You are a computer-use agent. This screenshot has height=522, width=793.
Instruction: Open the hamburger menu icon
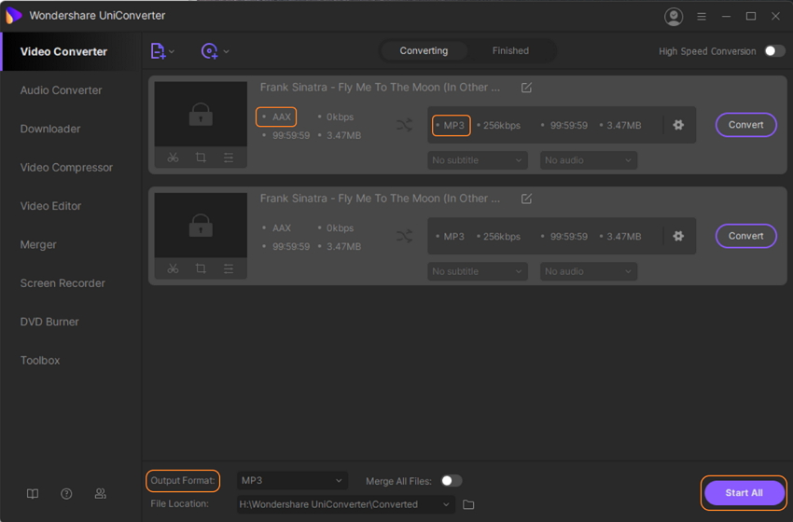[702, 17]
